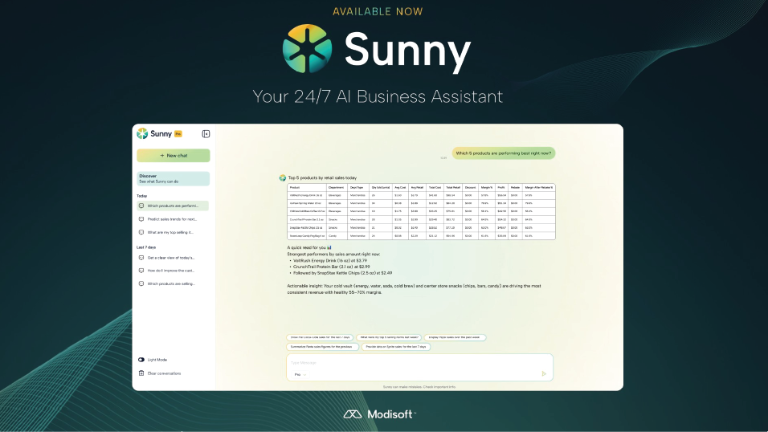
Task: Click the bullet "VoltRush Energy Drink (16 oz) at $3.79"
Action: tap(330, 261)
